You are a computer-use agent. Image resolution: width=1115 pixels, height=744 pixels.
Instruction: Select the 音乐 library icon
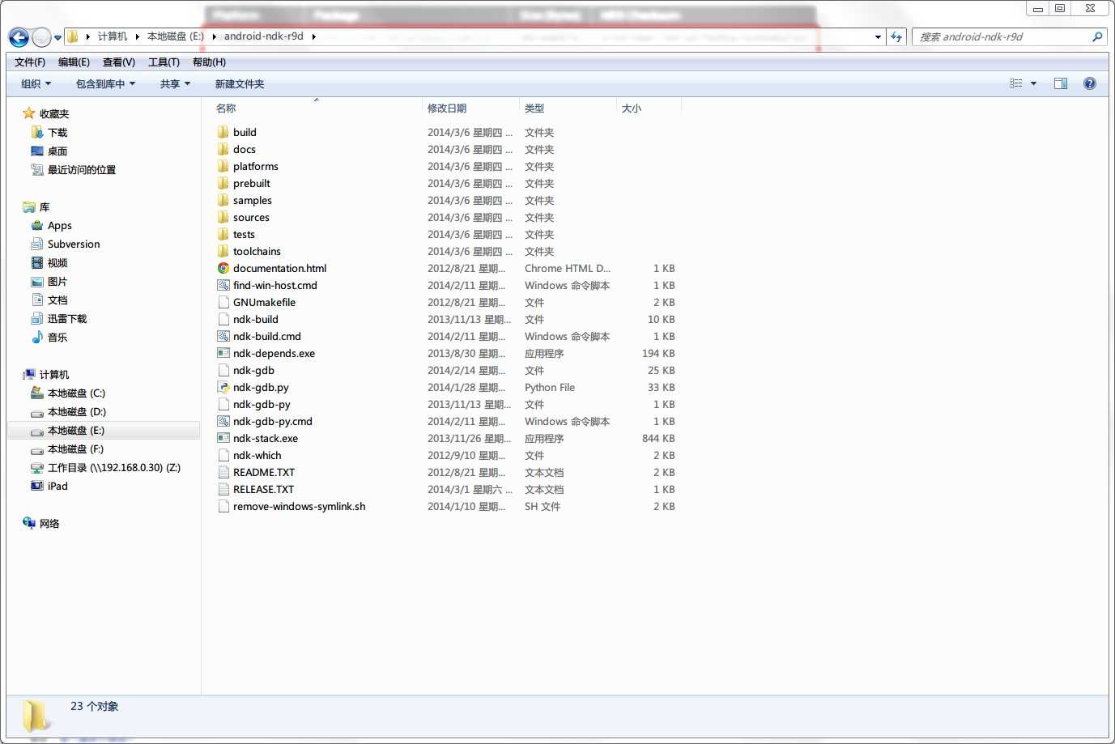coord(36,338)
